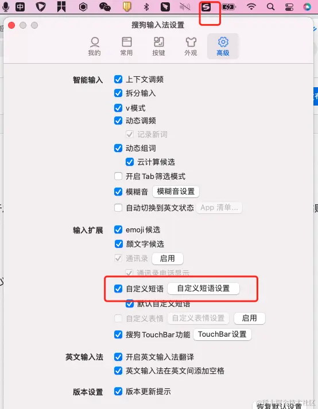The image size is (318, 409).
Task: Switch to the 我的 tab
Action: [95, 46]
